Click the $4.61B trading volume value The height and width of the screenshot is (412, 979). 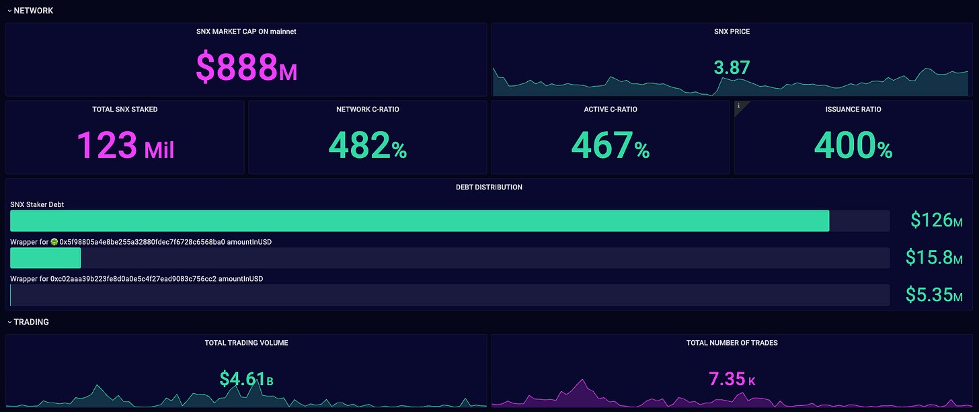click(246, 379)
